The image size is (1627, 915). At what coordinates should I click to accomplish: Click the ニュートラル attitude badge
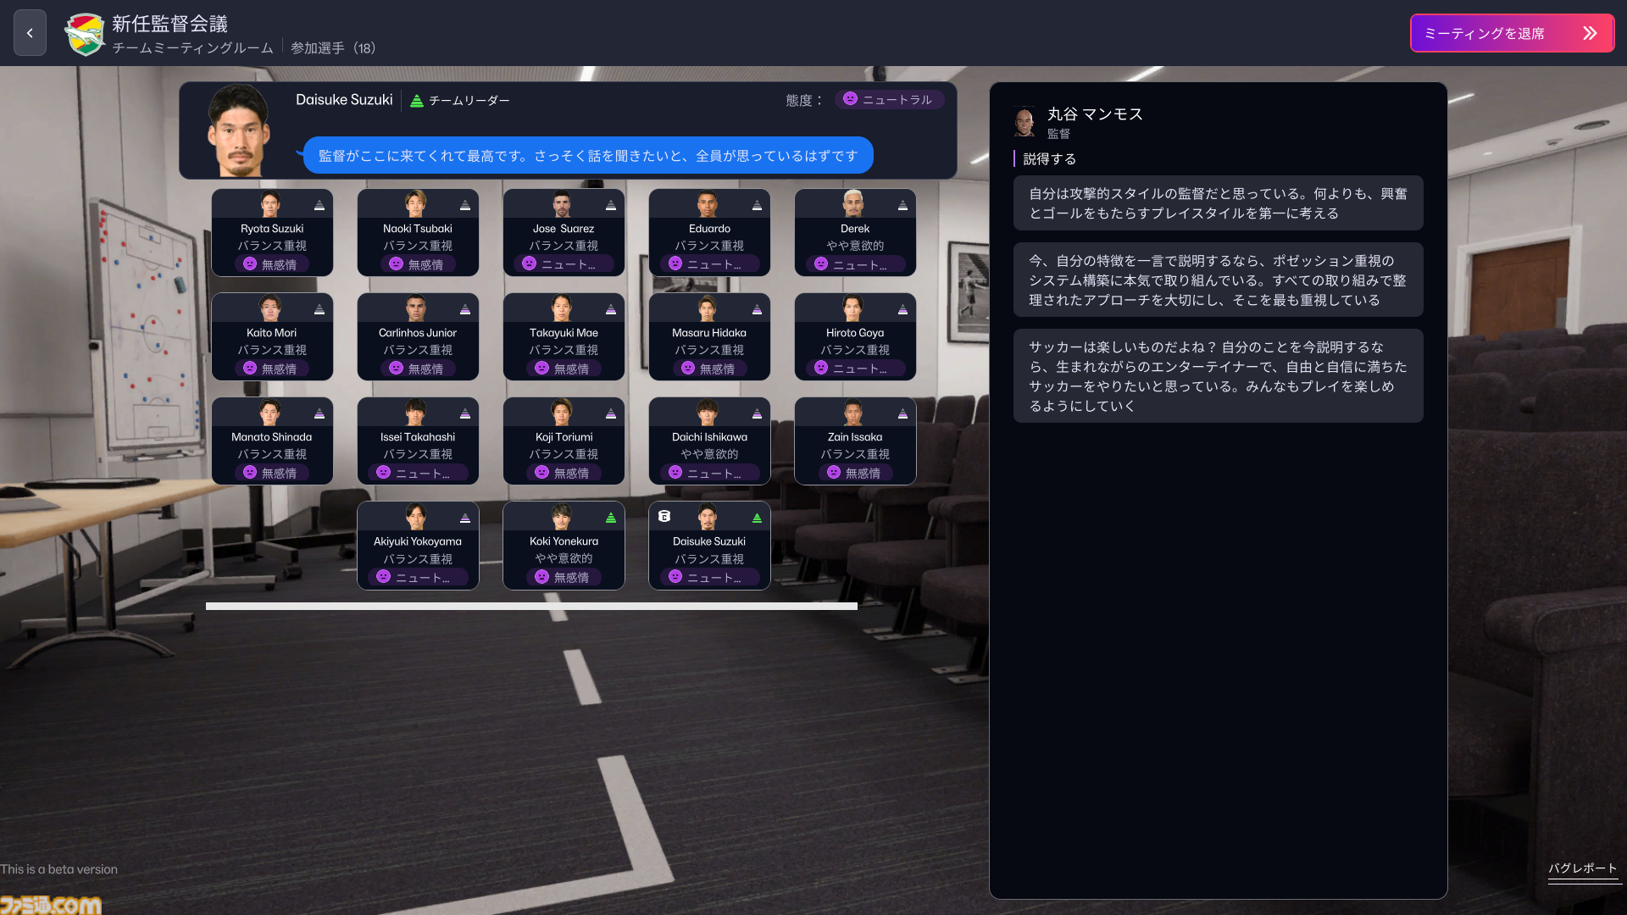889,99
